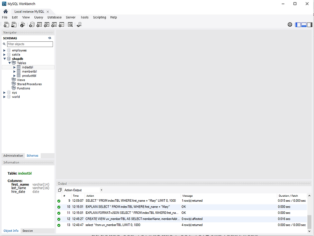The image size is (314, 236).
Task: Expand the producttbl table
Action: [x=14, y=76]
